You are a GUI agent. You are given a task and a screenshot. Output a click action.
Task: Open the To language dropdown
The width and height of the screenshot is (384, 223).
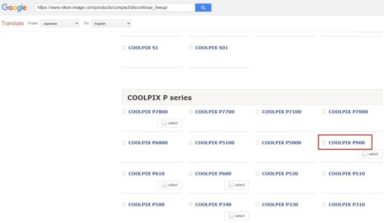tap(111, 23)
